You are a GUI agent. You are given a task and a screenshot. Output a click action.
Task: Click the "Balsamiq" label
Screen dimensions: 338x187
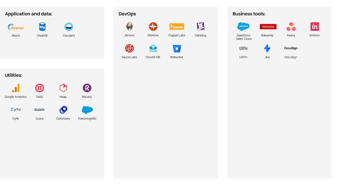point(267,35)
